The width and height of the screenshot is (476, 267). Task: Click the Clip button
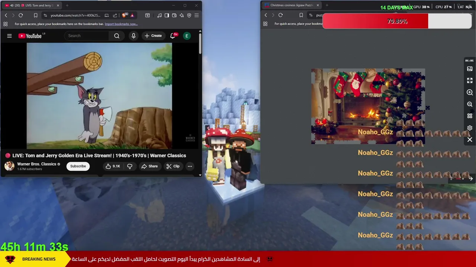pyautogui.click(x=173, y=166)
